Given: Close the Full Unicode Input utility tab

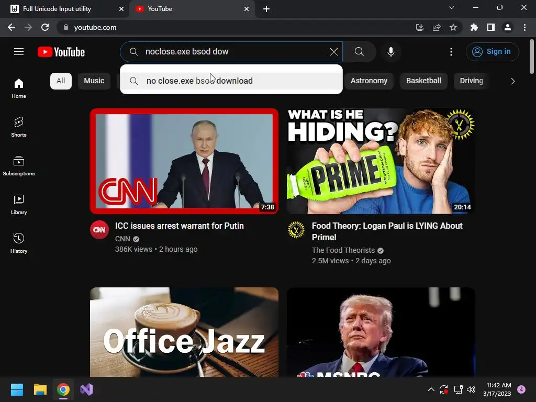Looking at the screenshot, I should point(121,9).
